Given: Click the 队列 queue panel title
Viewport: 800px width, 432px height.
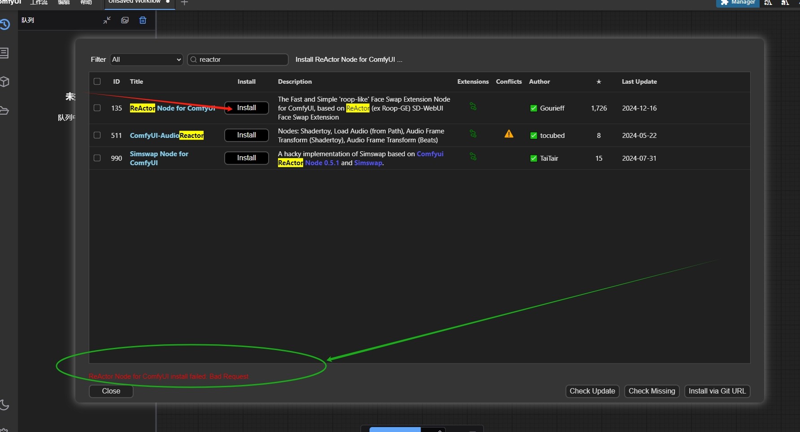Looking at the screenshot, I should coord(28,20).
